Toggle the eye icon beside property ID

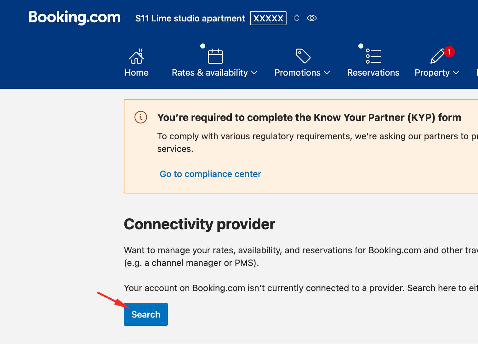pos(311,18)
